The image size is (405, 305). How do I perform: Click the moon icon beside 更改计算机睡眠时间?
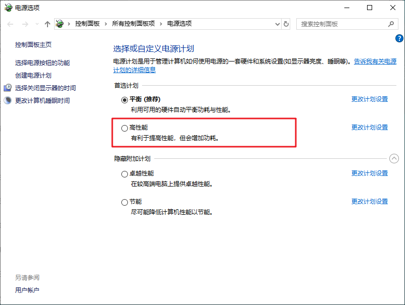[x=8, y=100]
